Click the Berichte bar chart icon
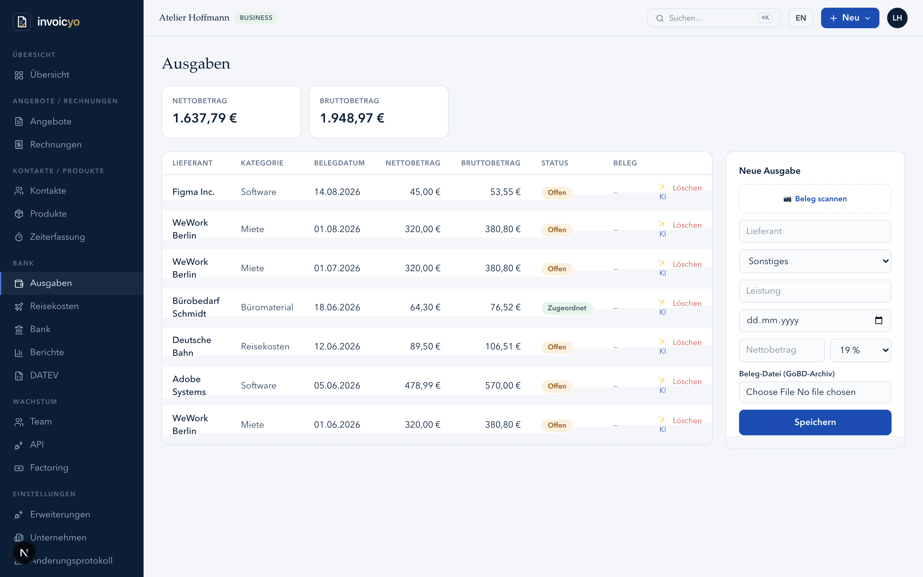The height and width of the screenshot is (577, 923). point(19,353)
